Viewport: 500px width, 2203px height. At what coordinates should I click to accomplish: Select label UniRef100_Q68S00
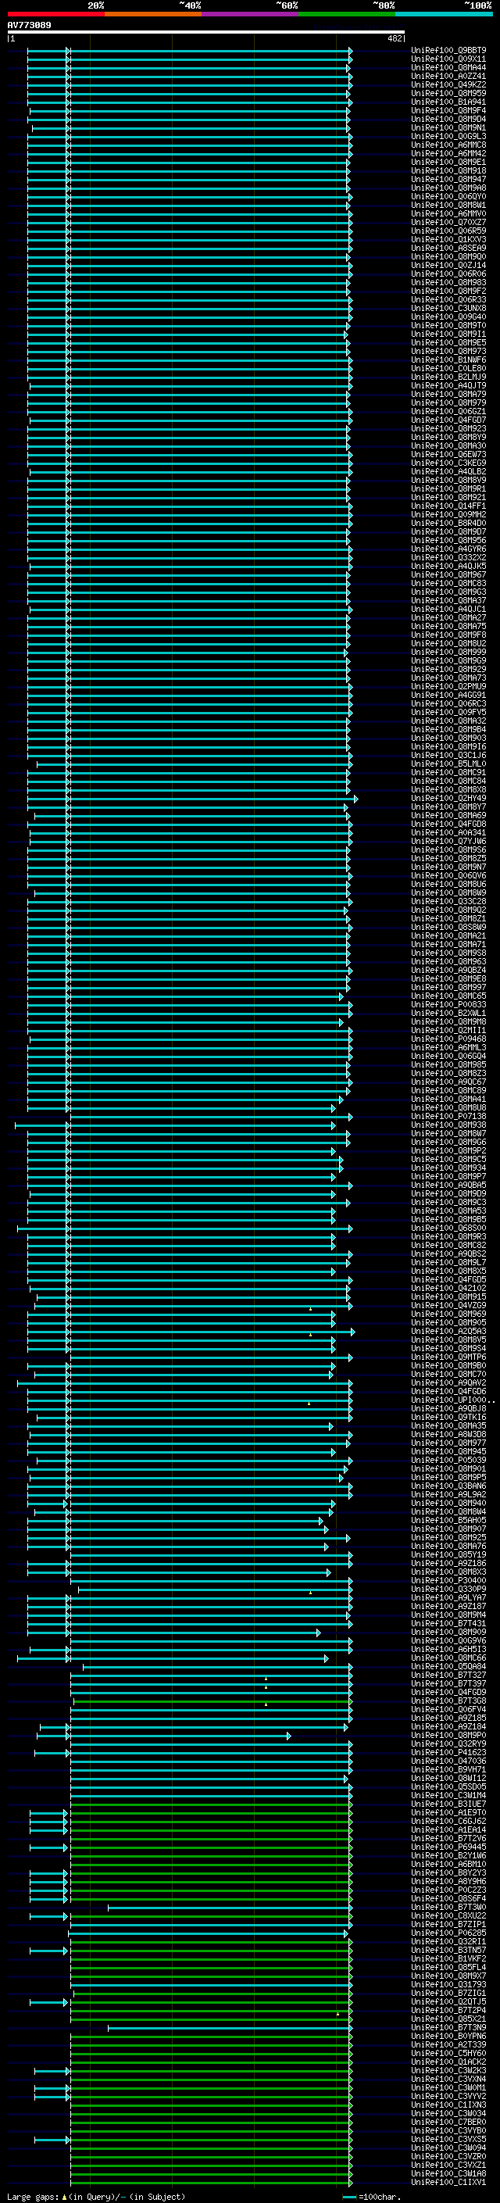pos(448,1228)
